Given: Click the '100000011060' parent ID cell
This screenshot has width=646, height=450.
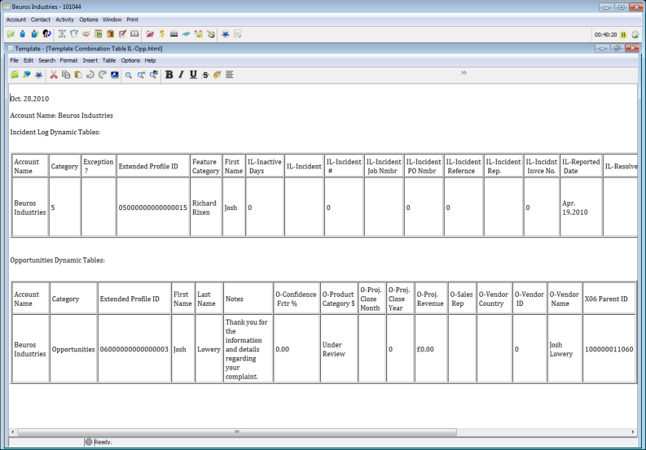Looking at the screenshot, I should tap(609, 349).
